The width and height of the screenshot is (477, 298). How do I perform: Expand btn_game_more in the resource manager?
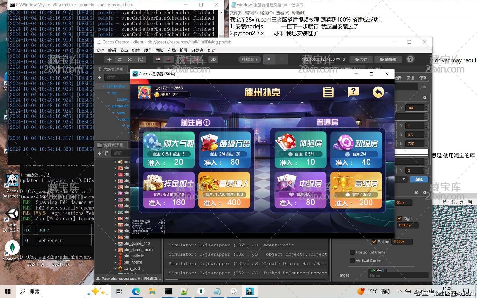point(115,250)
